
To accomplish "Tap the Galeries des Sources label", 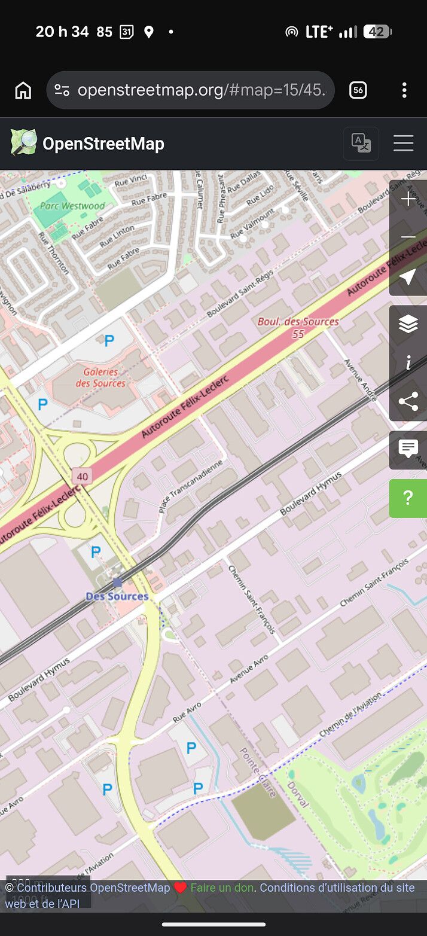I will pos(100,377).
